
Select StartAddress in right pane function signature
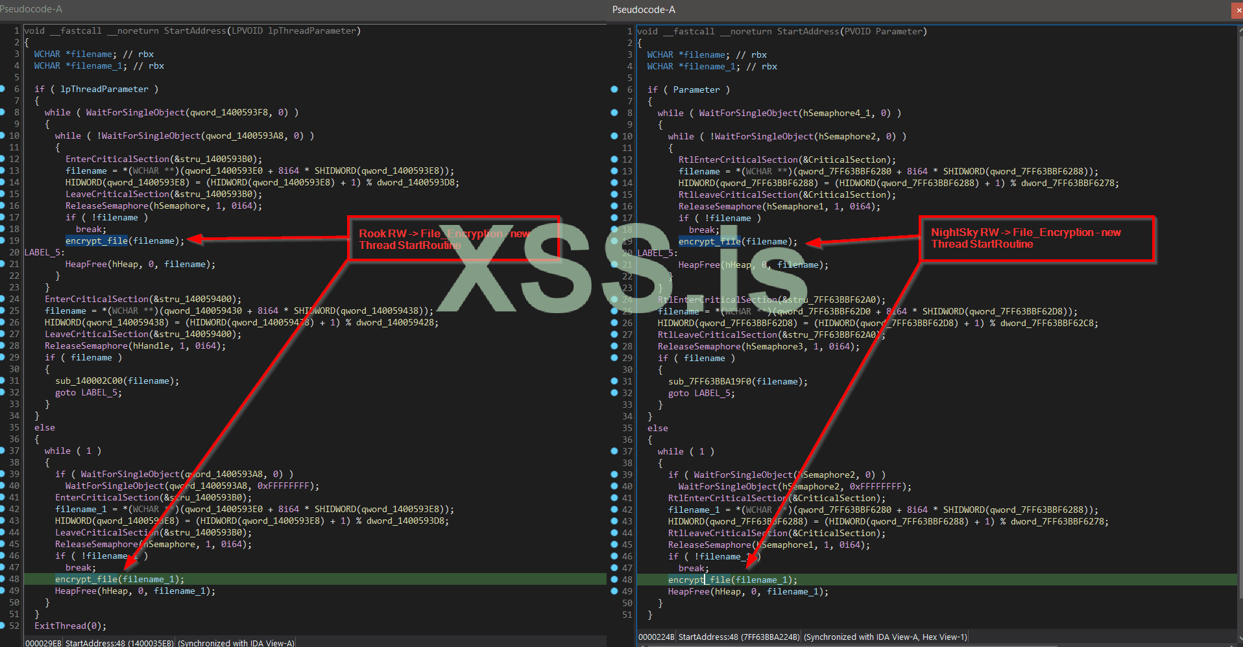[808, 31]
